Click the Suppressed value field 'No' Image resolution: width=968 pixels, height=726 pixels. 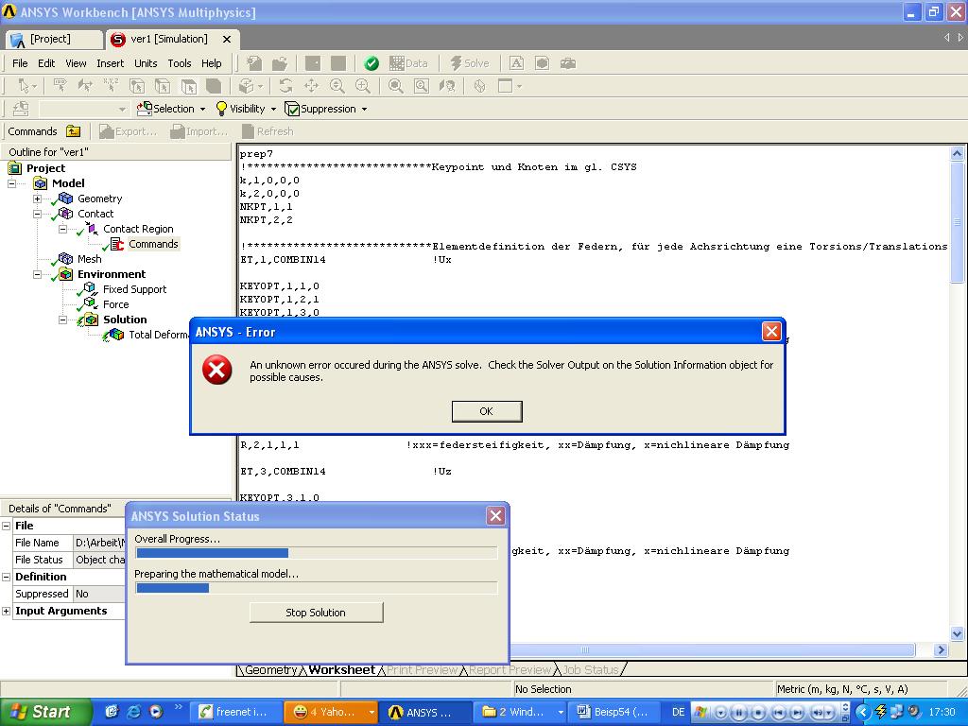pyautogui.click(x=98, y=594)
